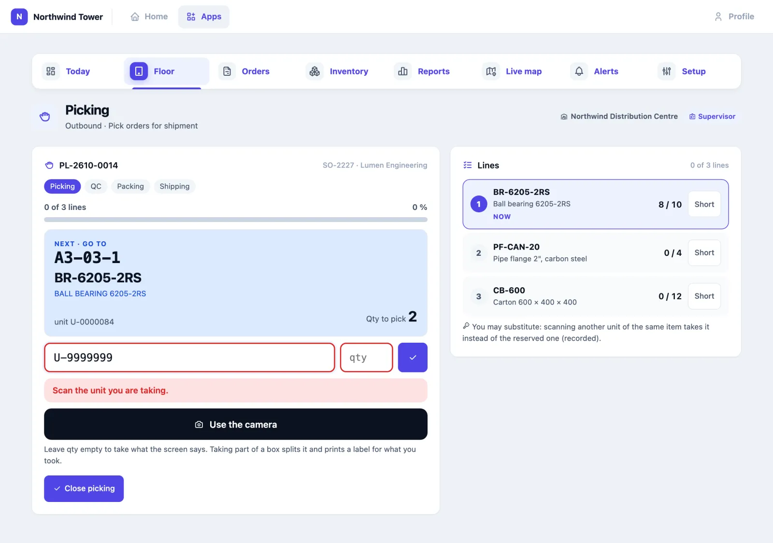The width and height of the screenshot is (773, 543).
Task: Open the Orders tab
Action: pyautogui.click(x=255, y=71)
